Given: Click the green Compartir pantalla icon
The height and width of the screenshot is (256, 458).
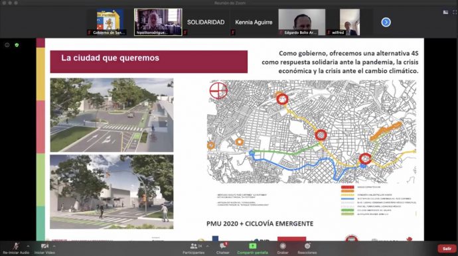Looking at the screenshot, I should (253, 246).
